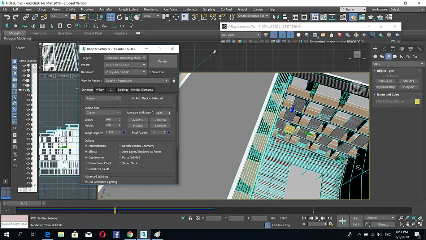
Task: Click the Undo arrow icon
Action: point(7,17)
